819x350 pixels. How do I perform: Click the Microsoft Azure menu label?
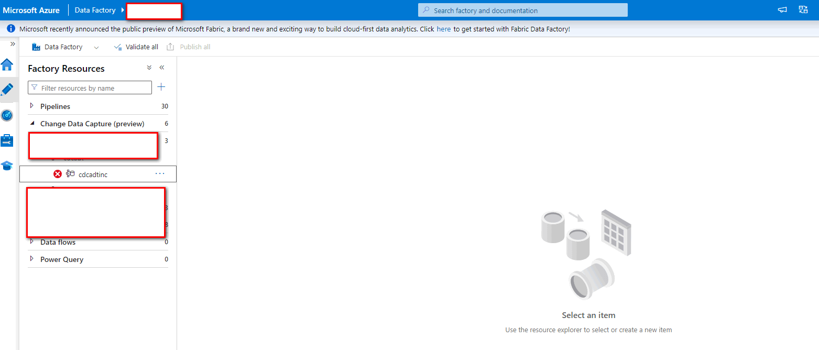(31, 9)
